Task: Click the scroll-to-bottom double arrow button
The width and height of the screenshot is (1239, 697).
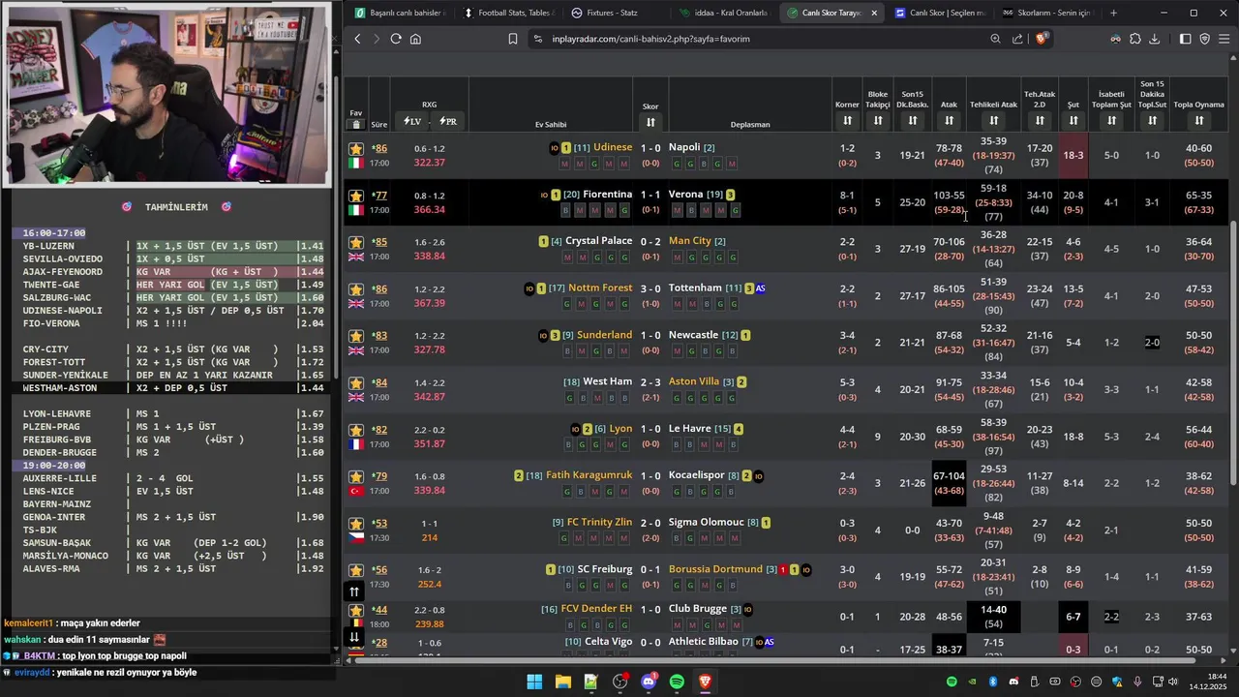Action: [x=354, y=636]
